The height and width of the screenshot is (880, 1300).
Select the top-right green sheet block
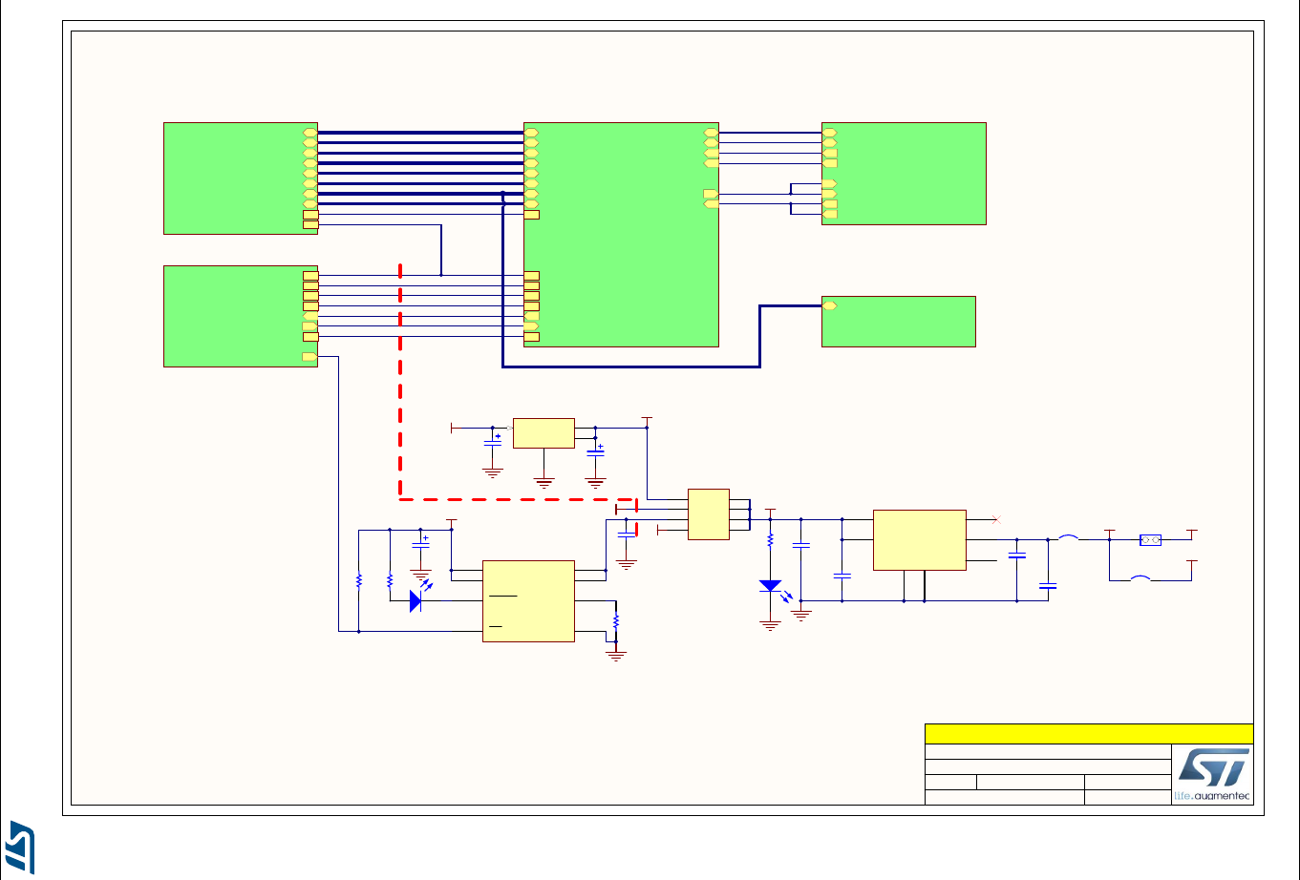point(904,173)
